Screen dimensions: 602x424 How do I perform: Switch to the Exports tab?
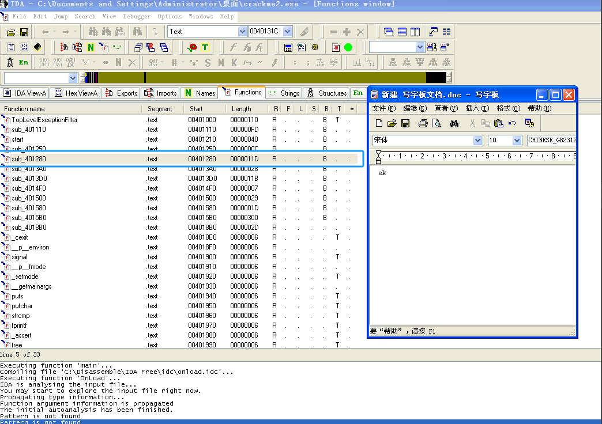[121, 93]
